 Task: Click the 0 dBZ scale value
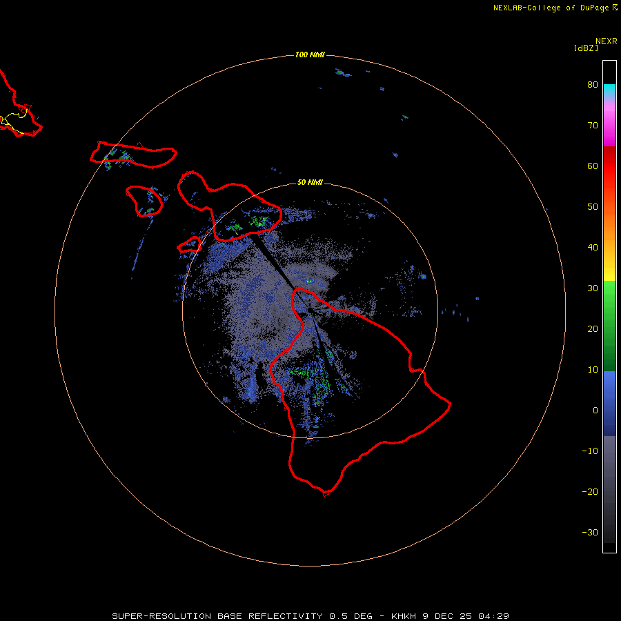595,411
